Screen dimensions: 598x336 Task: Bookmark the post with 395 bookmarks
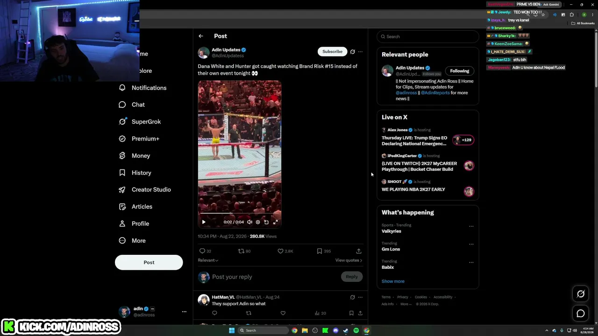point(320,251)
